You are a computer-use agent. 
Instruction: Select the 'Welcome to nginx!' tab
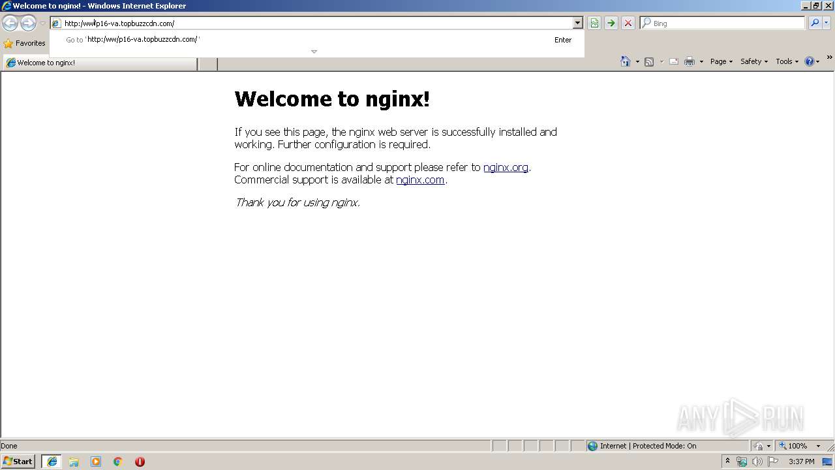coord(100,63)
